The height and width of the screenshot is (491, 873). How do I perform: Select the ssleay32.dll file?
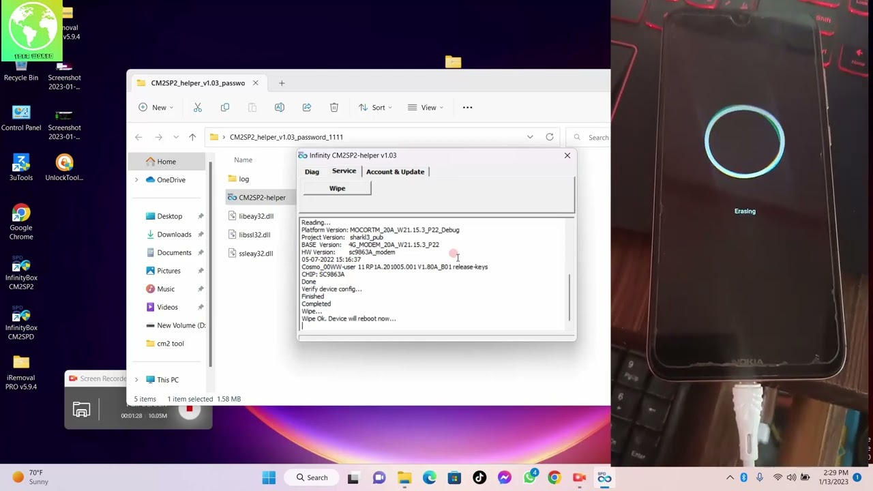coord(256,253)
